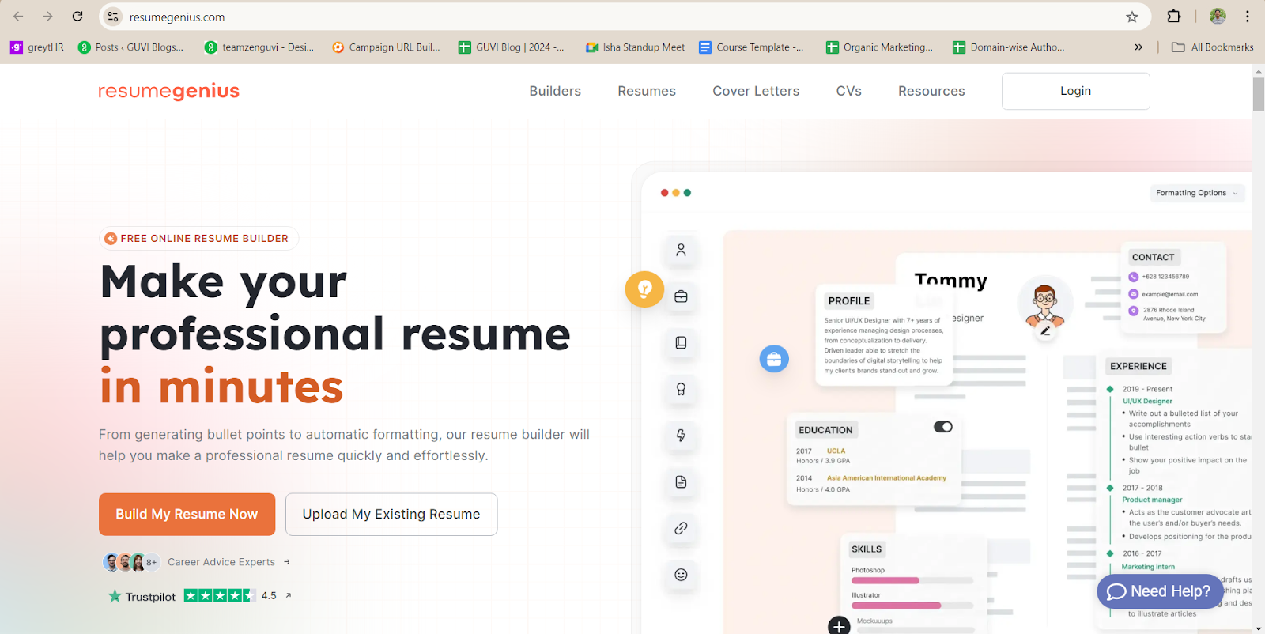
Task: Click the email icon under Contact
Action: [1133, 294]
